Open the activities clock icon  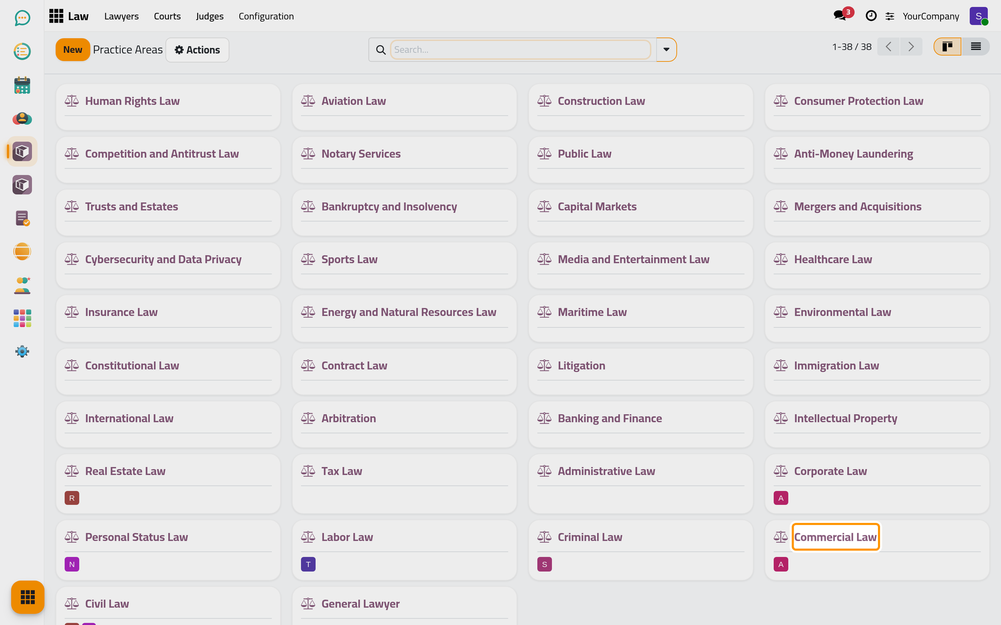pyautogui.click(x=871, y=16)
